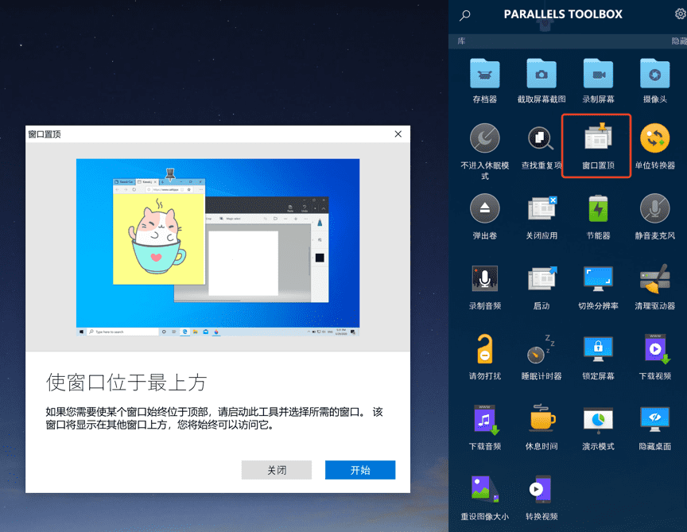Open the 摄像头 camera tool
Viewport: 687px width, 532px height.
tap(654, 74)
